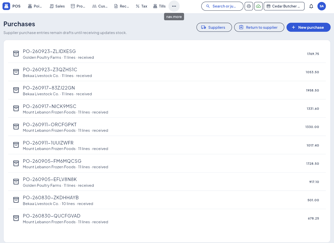Screen dimensions: 334x243
Task: Click the 1053.50 total amount
Action: coord(312,72)
